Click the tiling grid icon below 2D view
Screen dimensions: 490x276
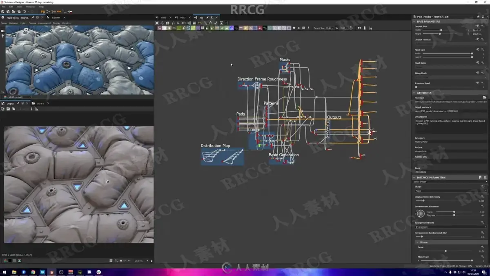pos(111,260)
